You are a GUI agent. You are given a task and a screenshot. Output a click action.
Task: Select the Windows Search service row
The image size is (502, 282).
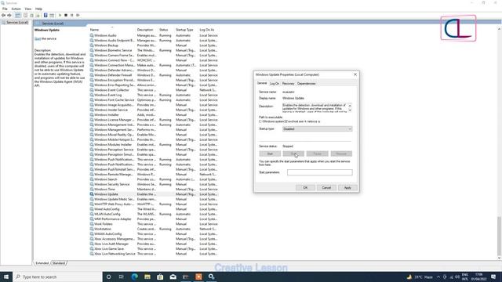click(154, 179)
